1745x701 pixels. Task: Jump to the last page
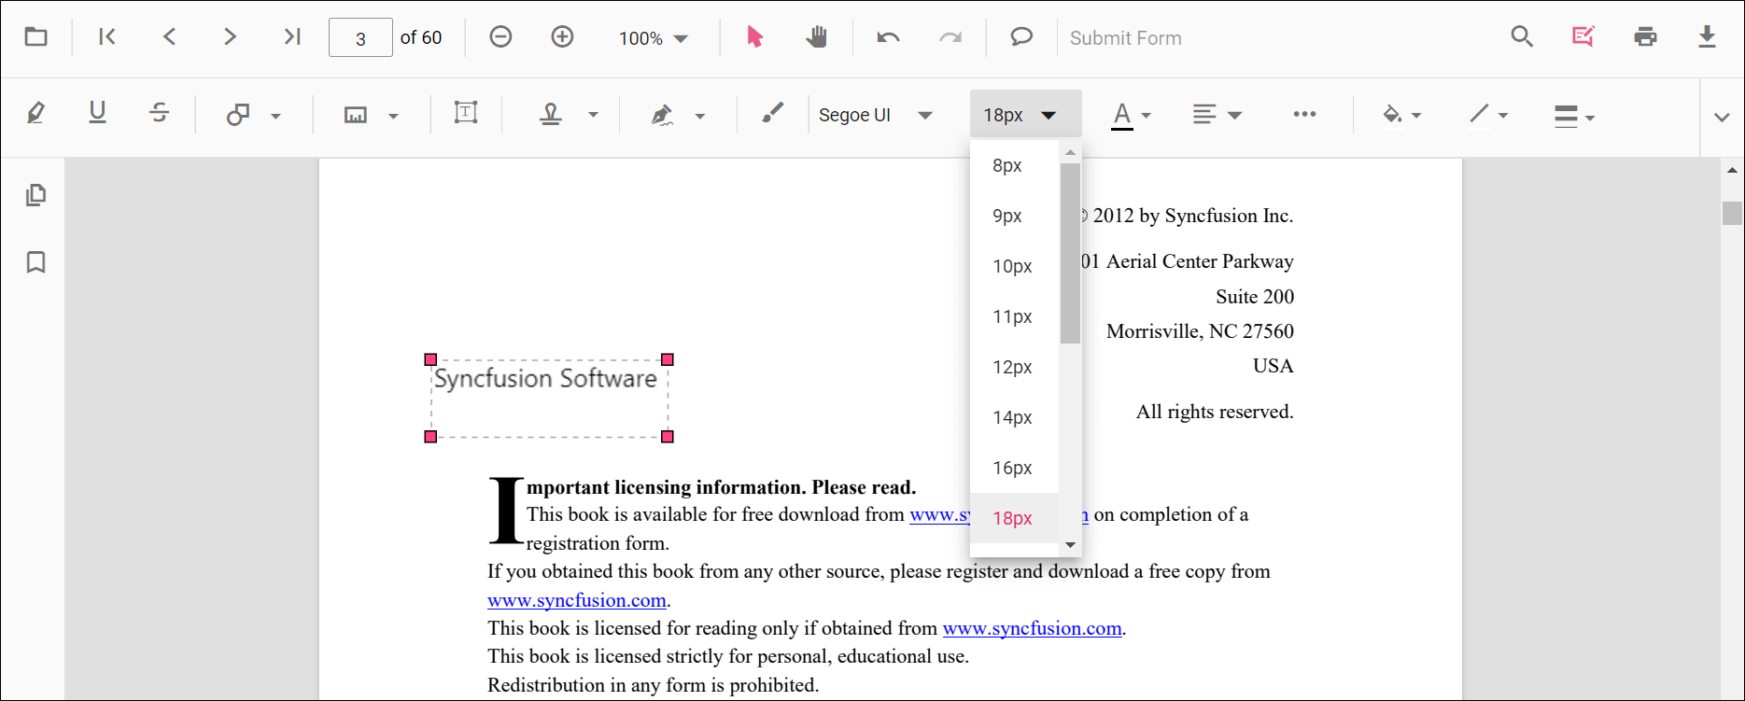coord(292,37)
